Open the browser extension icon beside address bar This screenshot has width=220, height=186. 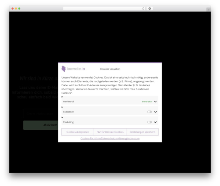pyautogui.click(x=150, y=8)
